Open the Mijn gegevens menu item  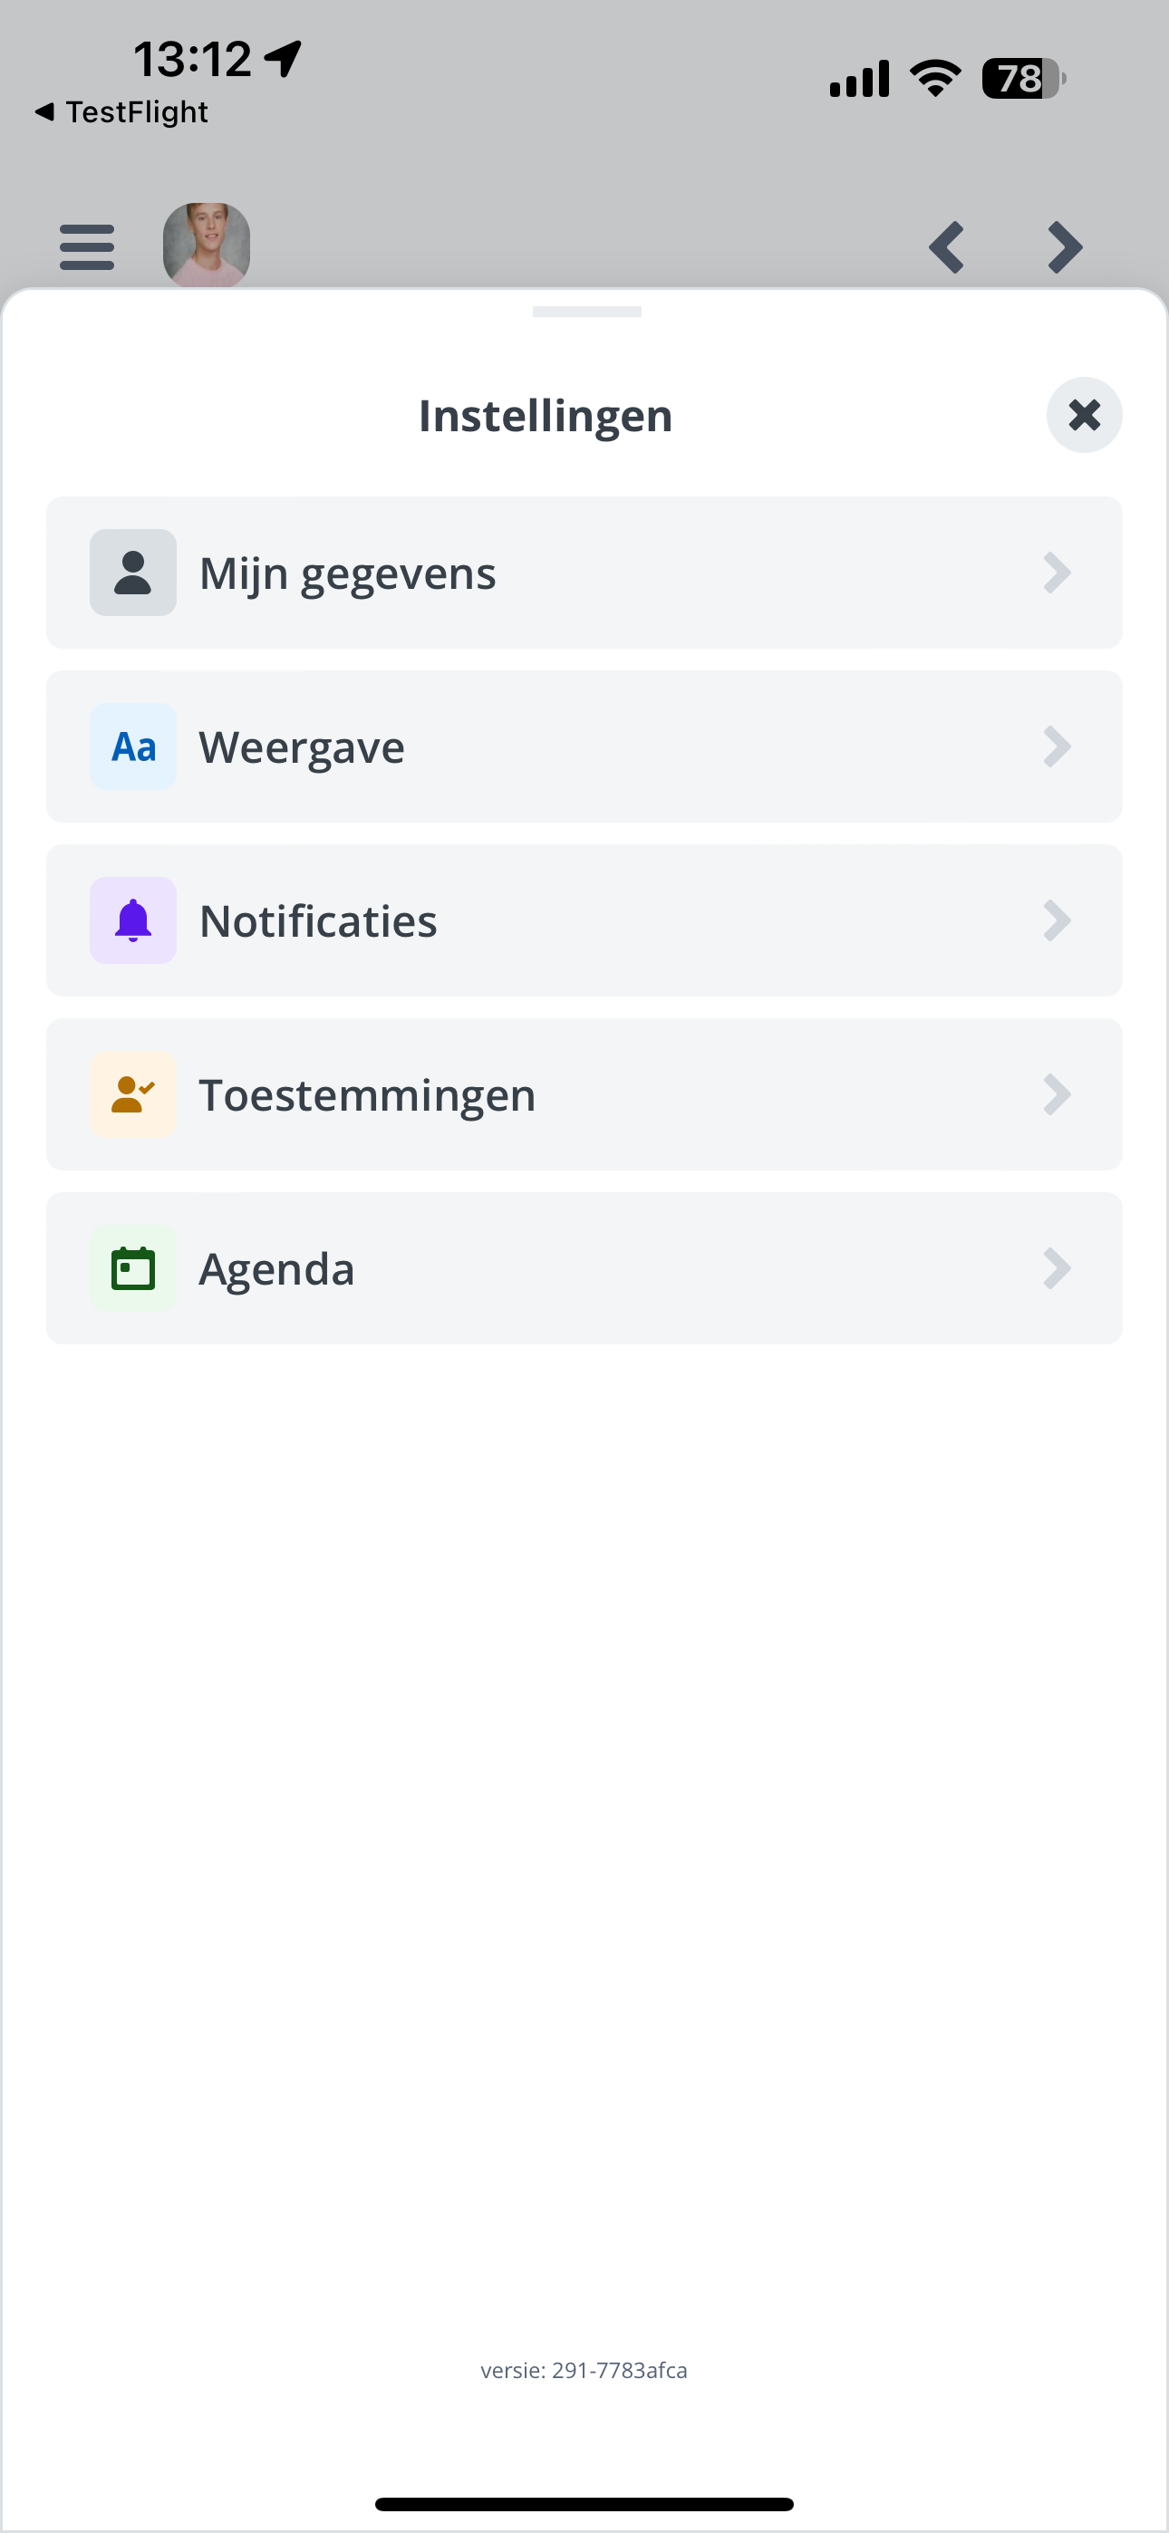(584, 573)
